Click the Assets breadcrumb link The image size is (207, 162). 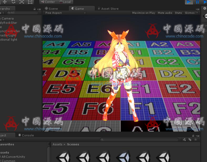tap(57, 144)
